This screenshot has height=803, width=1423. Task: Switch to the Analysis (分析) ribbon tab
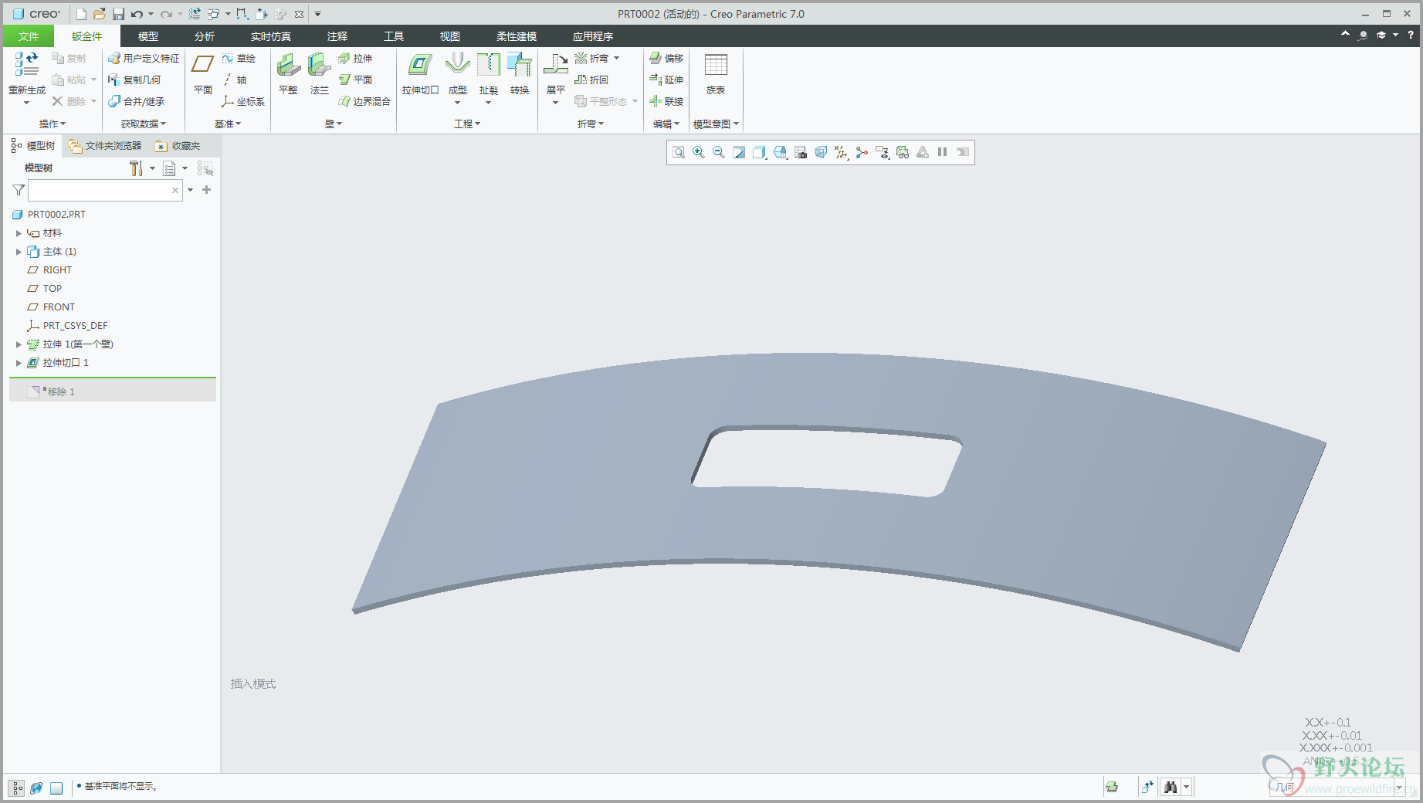205,36
